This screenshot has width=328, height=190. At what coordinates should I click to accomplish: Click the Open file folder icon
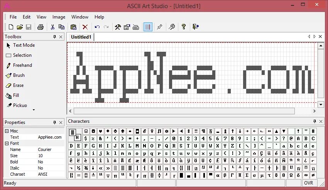(x=20, y=27)
